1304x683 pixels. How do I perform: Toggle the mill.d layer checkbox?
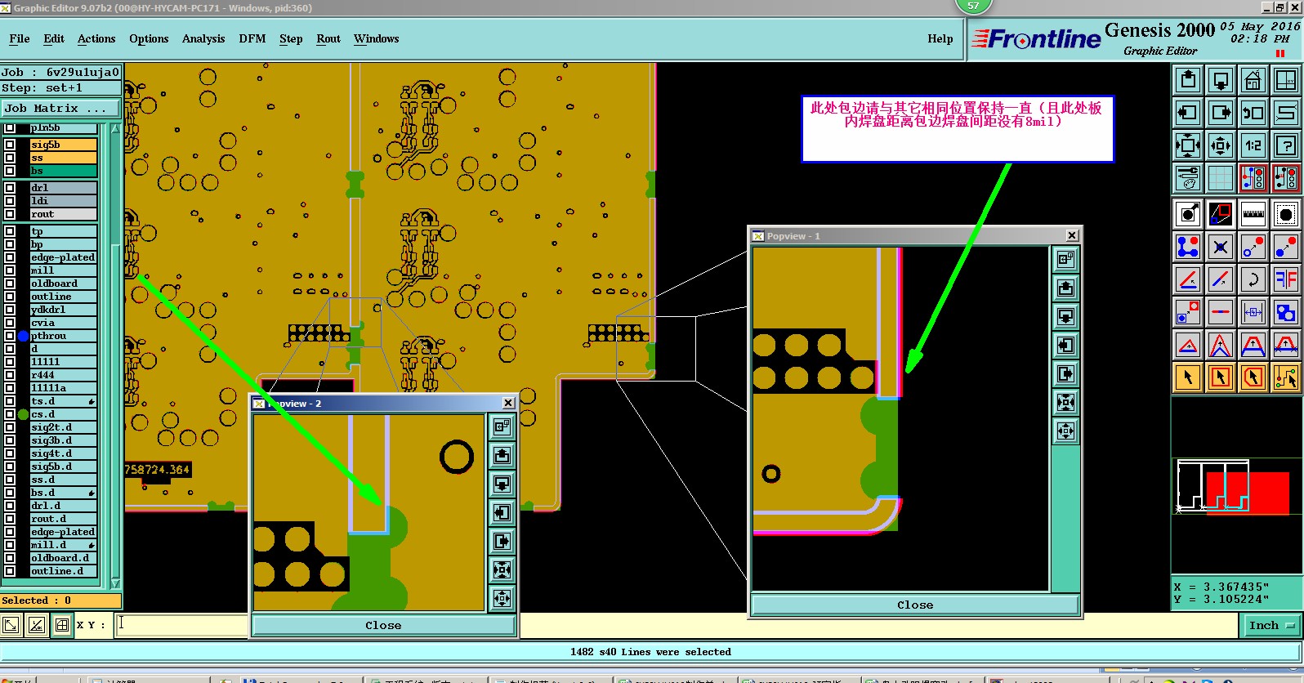[x=10, y=545]
